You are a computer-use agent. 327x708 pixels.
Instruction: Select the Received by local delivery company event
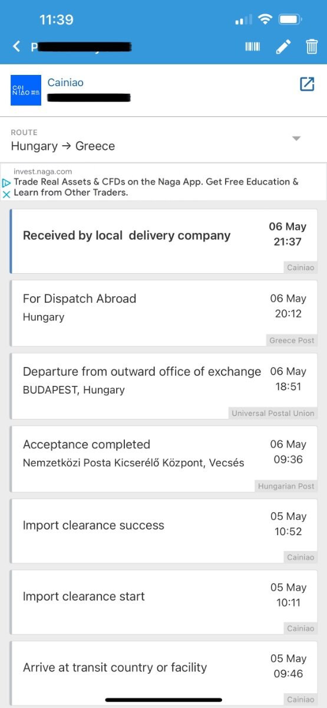tap(164, 241)
